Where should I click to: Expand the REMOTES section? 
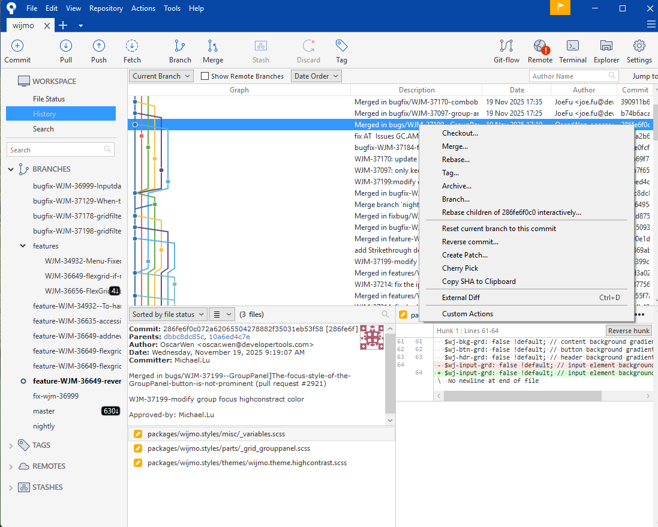point(11,467)
